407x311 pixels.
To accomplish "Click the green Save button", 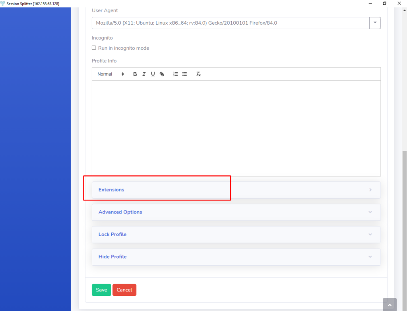I will pos(101,290).
